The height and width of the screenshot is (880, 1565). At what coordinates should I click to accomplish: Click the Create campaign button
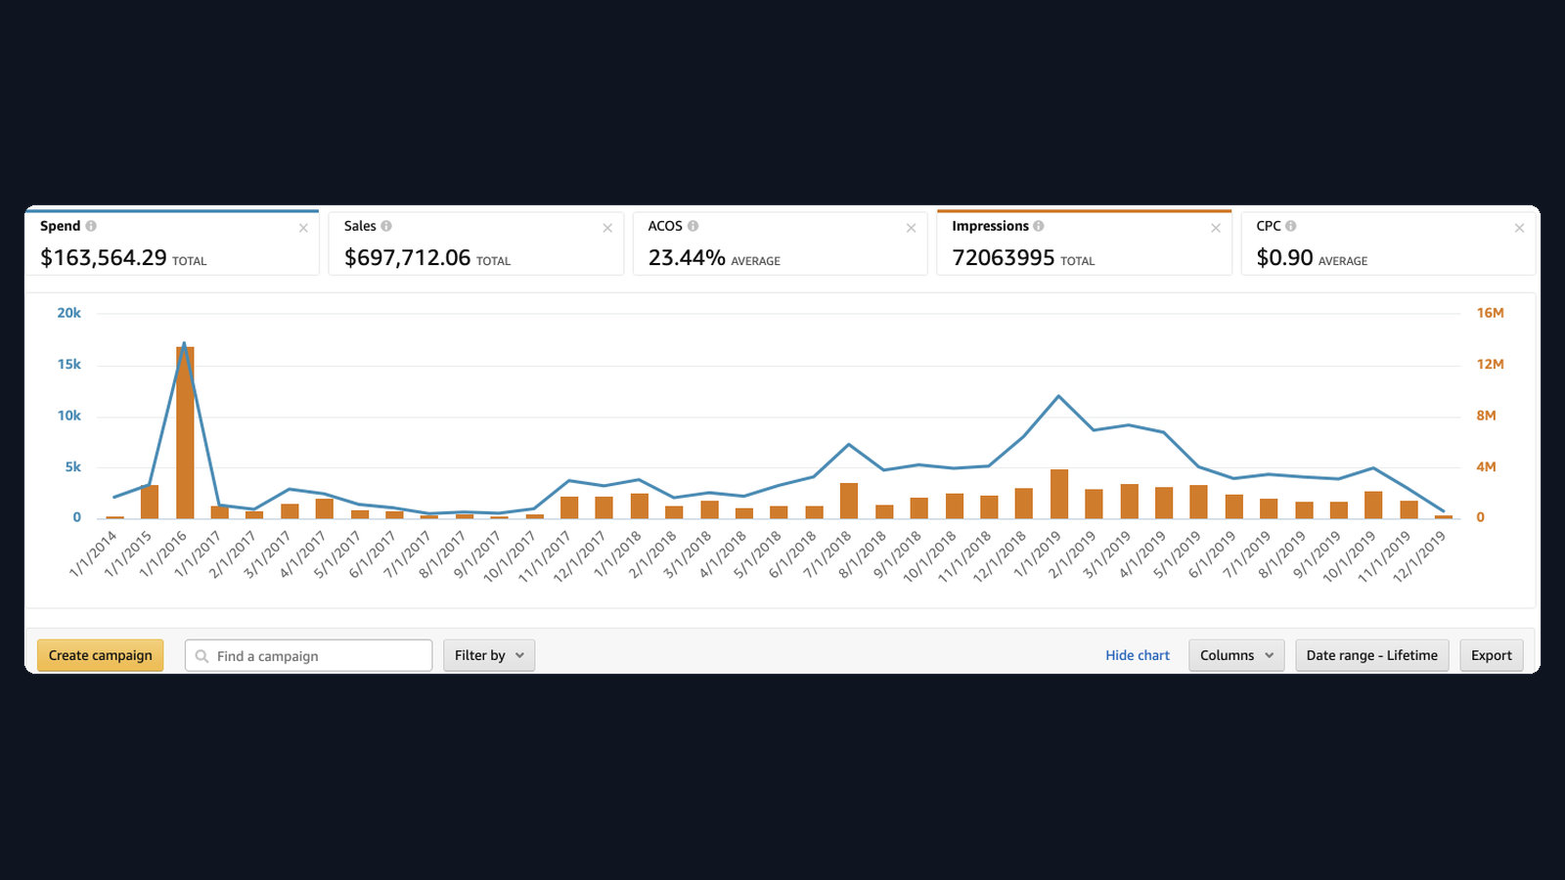[101, 655]
